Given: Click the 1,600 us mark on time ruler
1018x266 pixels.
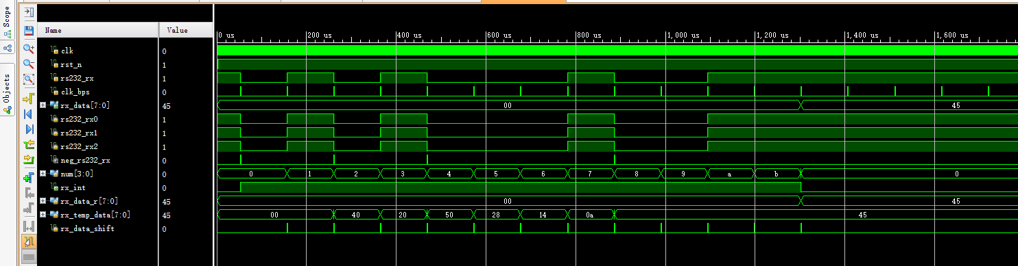Looking at the screenshot, I should coord(952,35).
